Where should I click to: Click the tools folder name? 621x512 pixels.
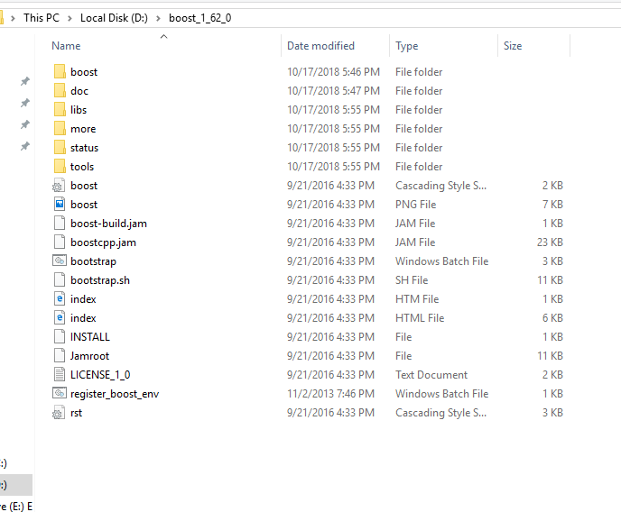[82, 167]
